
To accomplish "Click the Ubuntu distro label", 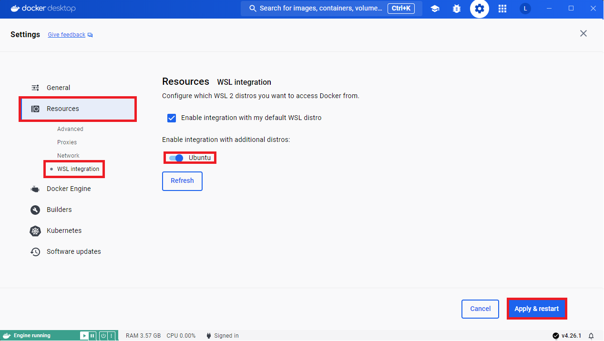I will point(199,158).
